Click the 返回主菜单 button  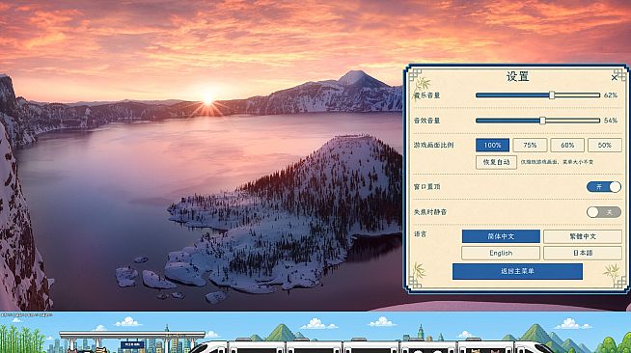click(x=517, y=271)
